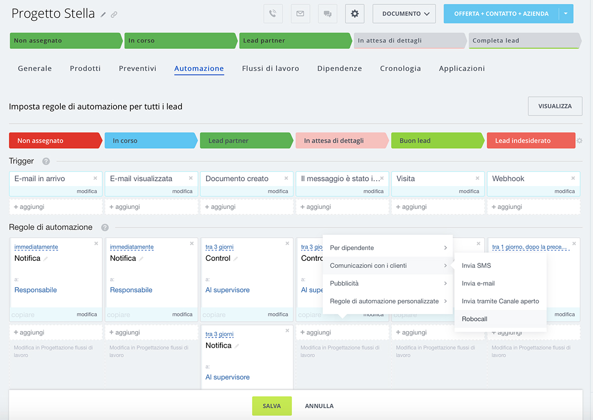Click pencil icon next to Progetto Stella

pos(103,15)
